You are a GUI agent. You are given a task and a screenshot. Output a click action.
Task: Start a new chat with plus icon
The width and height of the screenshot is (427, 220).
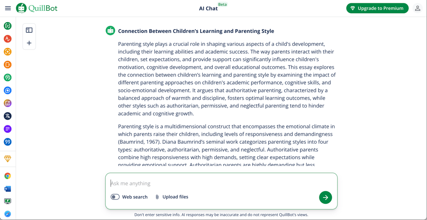tap(29, 43)
